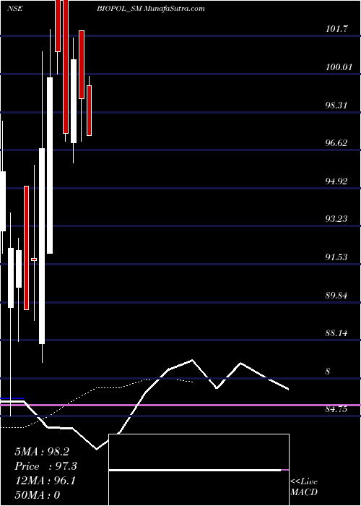Click the <<Live MACD label
Viewport: 361px width, 506px height.
304,486
